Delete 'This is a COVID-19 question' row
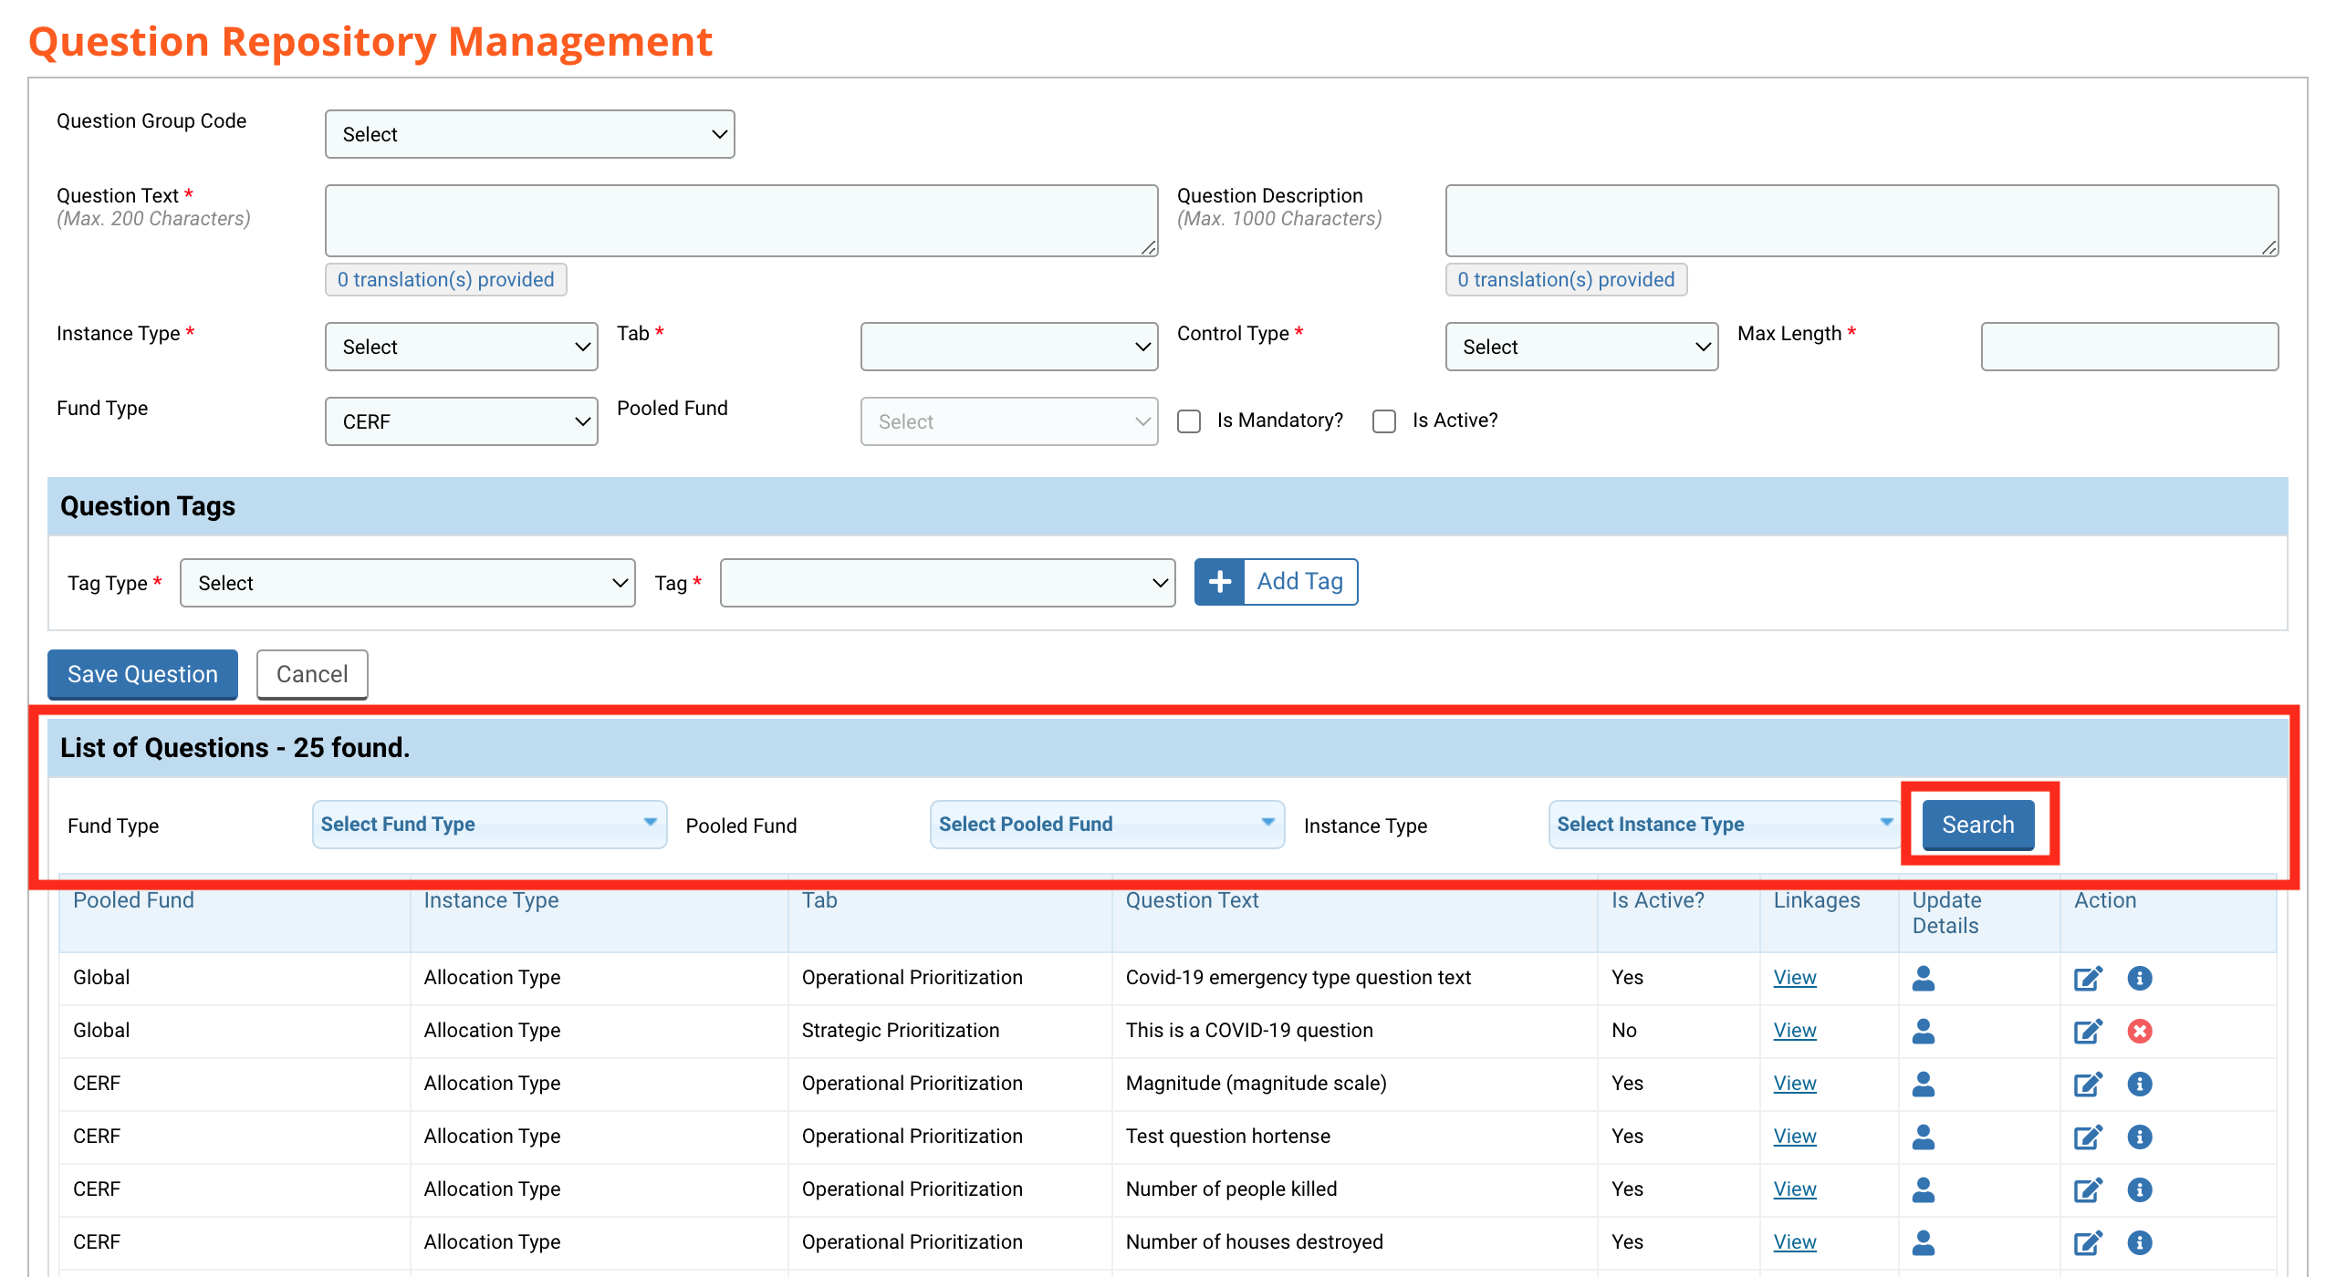2336x1277 pixels. point(2140,1031)
